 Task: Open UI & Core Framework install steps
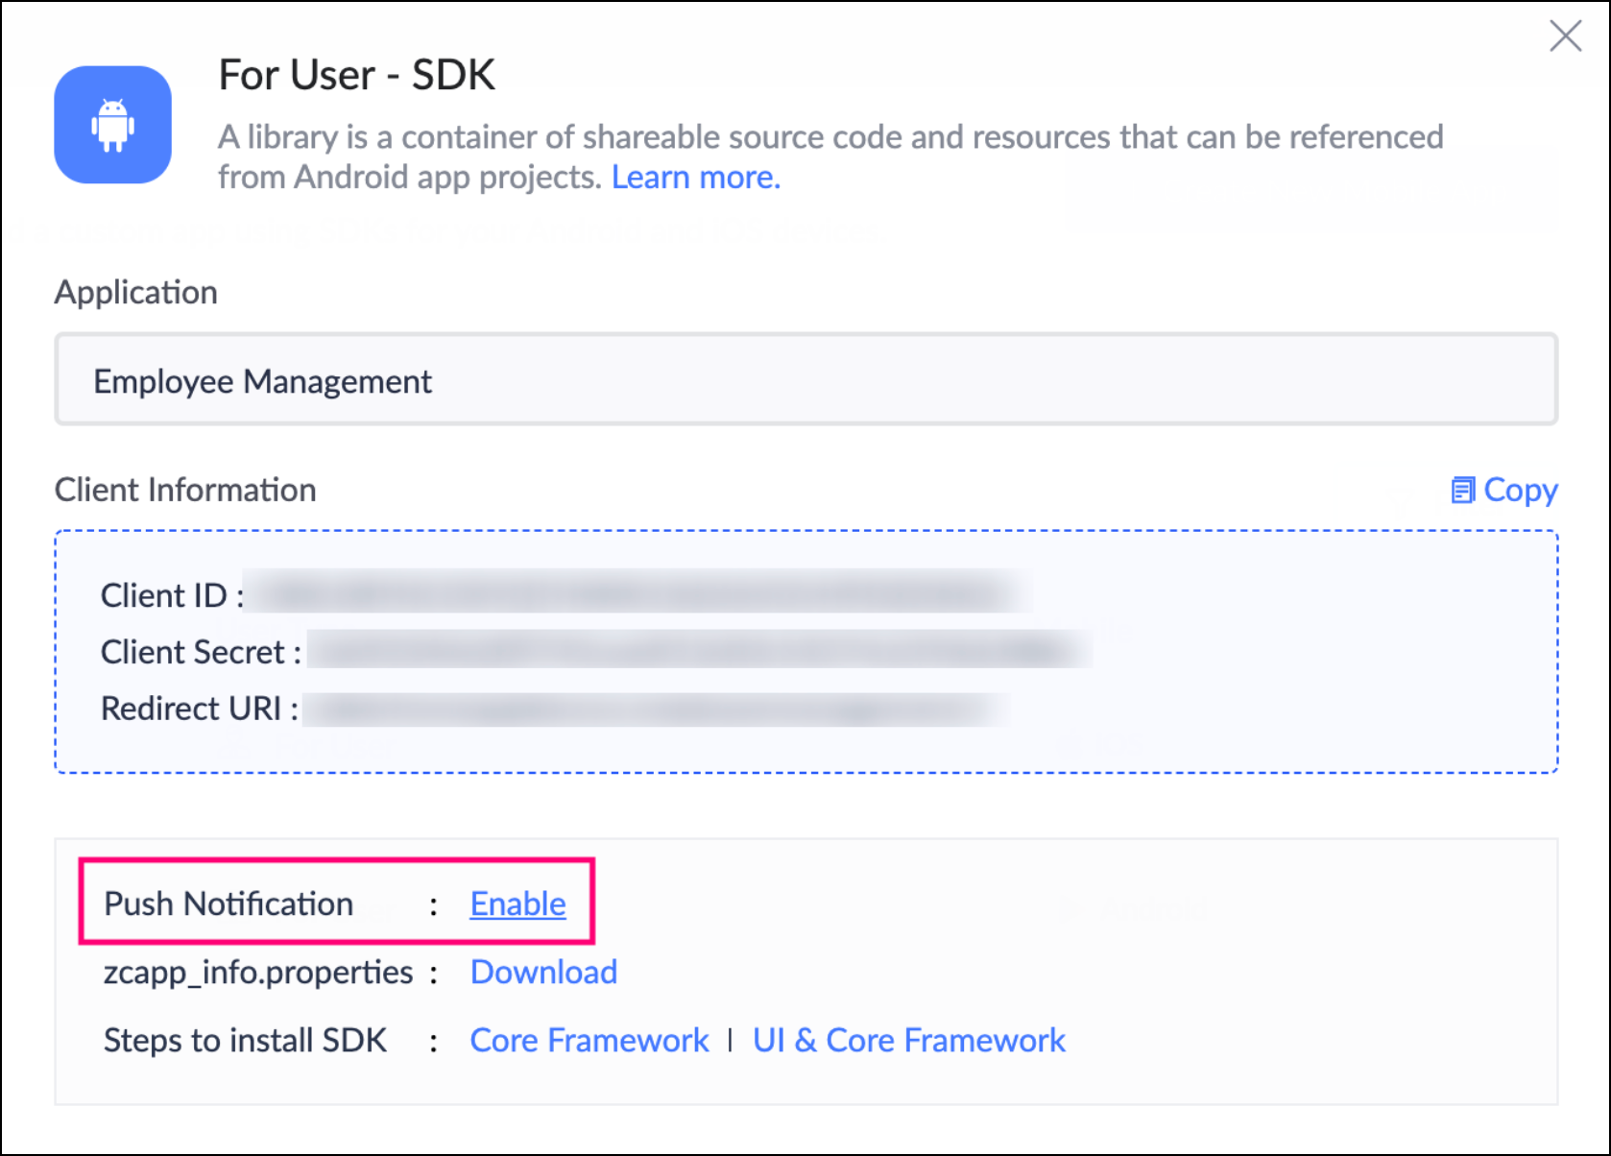[x=908, y=1041]
